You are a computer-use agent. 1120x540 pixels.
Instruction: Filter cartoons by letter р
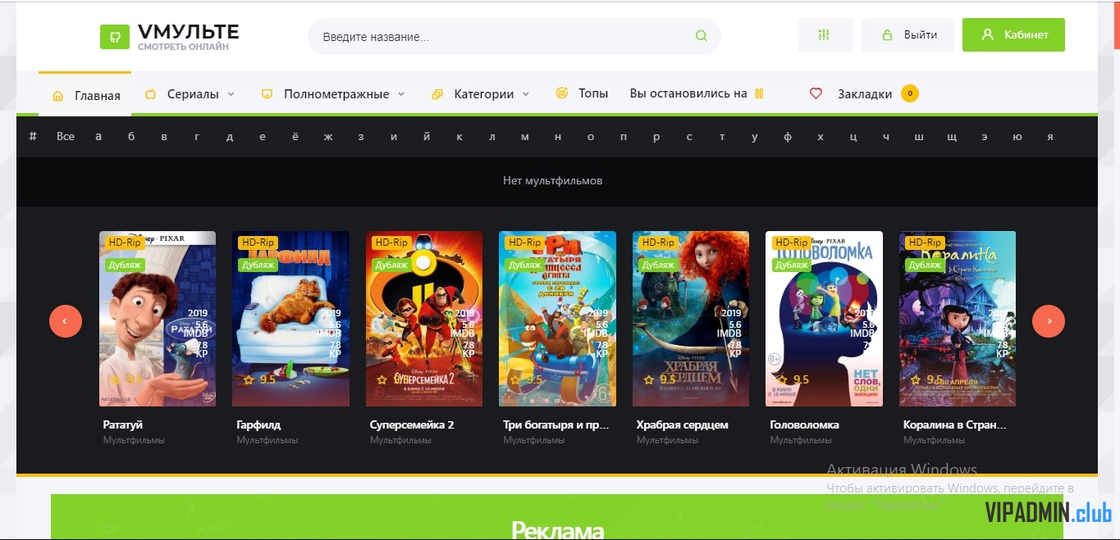[656, 137]
